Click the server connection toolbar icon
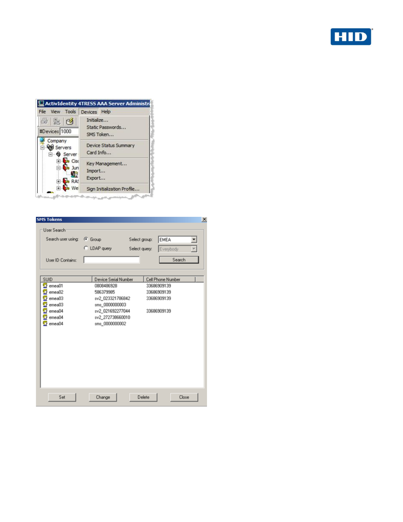This screenshot has height=522, width=403. (57, 121)
